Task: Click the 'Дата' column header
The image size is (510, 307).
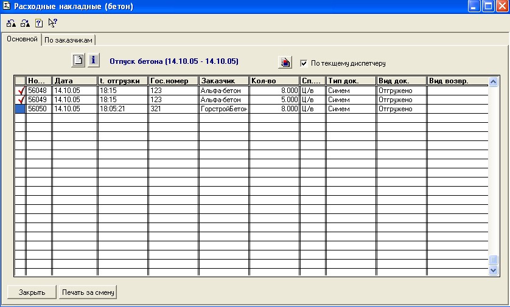Action: 75,81
